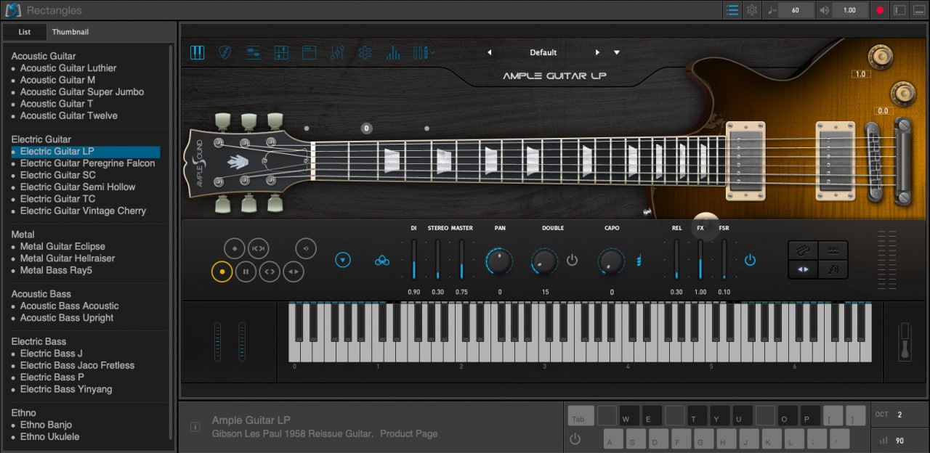Click the yellow-ringed record circle button

[222, 272]
